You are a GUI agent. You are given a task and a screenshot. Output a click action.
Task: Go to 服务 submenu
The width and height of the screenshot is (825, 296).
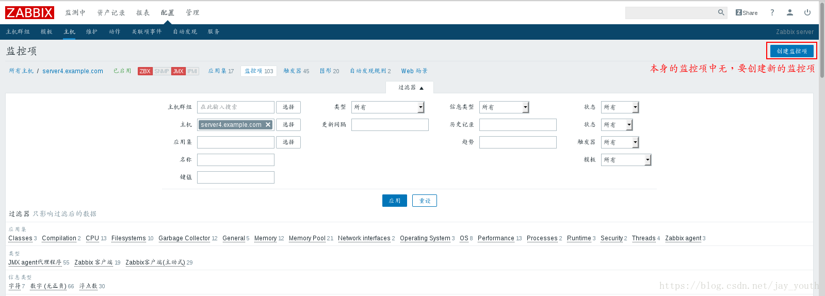pyautogui.click(x=214, y=32)
